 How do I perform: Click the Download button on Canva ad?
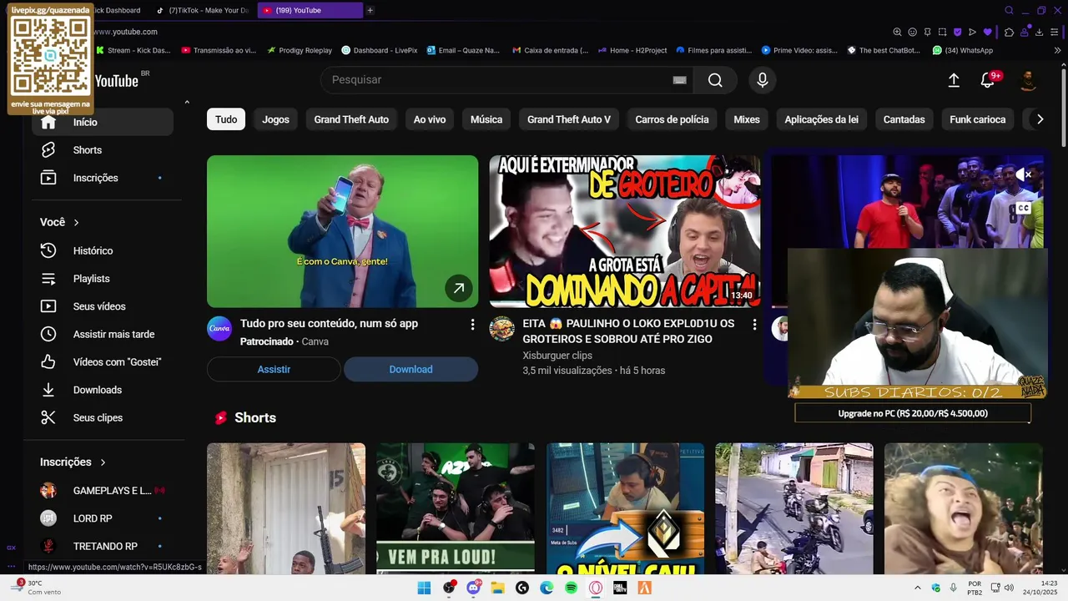click(411, 369)
